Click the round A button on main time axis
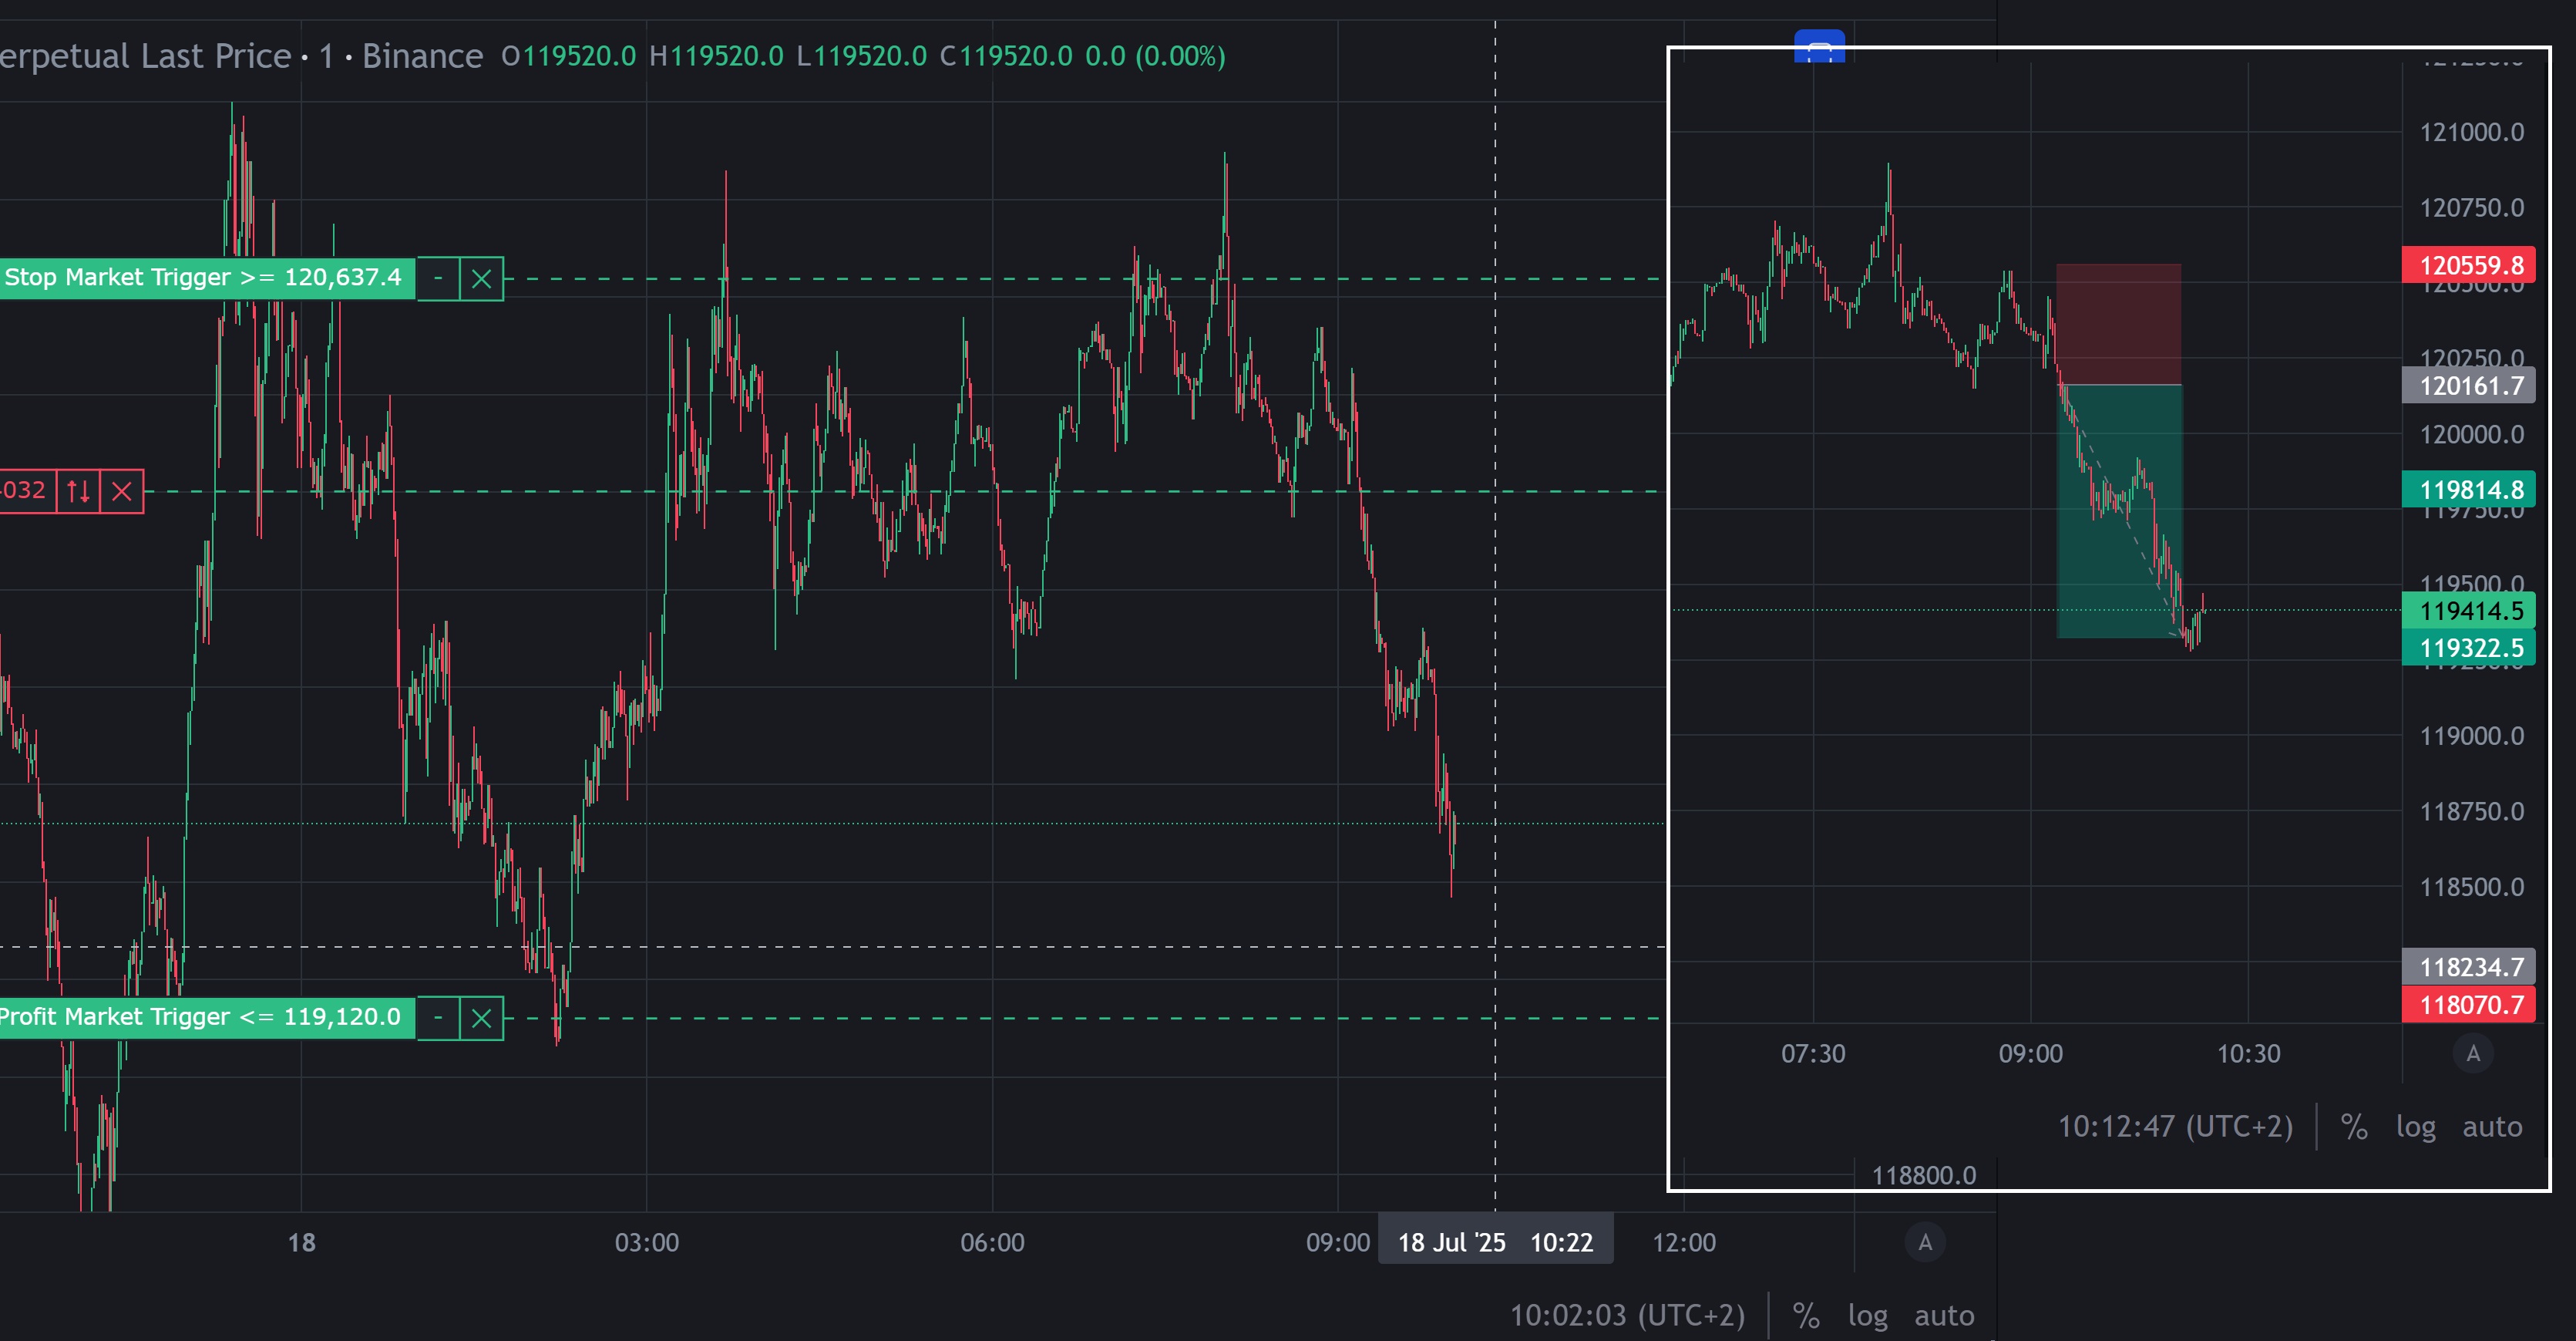The height and width of the screenshot is (1341, 2576). click(x=1925, y=1242)
